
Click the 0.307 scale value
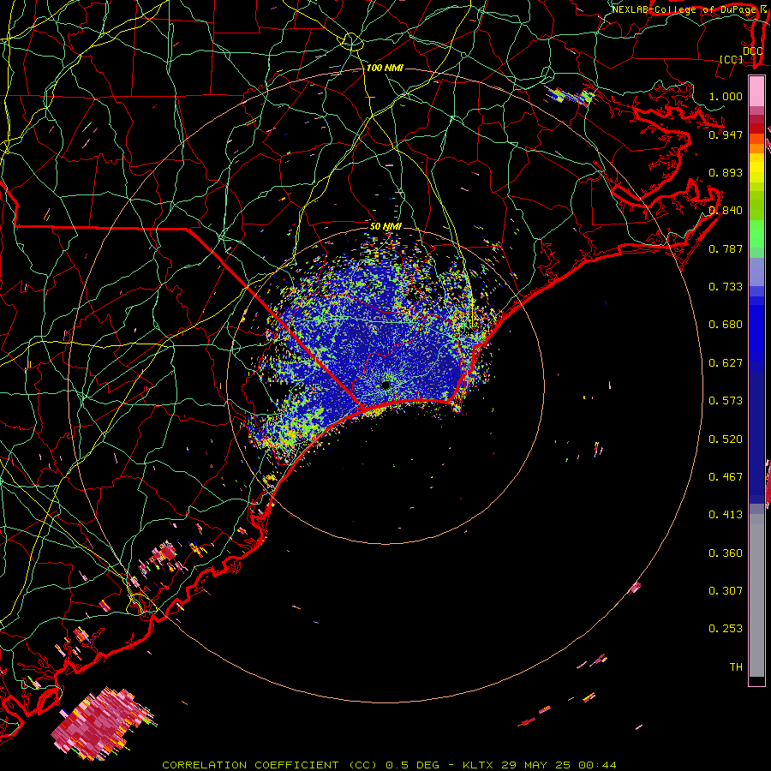point(726,591)
